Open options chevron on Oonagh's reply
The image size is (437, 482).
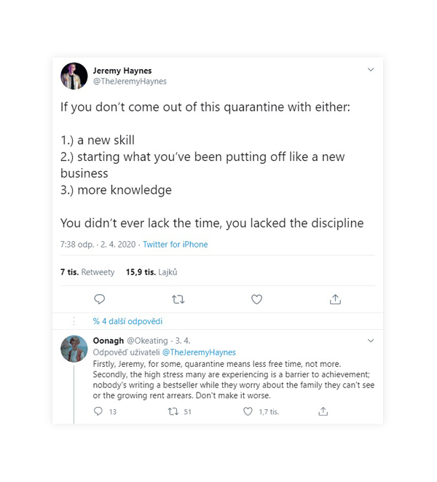371,341
